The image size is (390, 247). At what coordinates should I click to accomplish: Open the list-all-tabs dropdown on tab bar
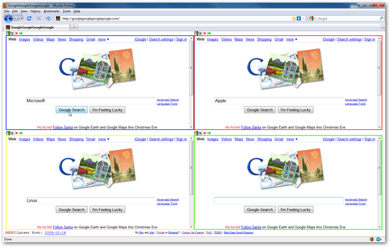[x=383, y=27]
